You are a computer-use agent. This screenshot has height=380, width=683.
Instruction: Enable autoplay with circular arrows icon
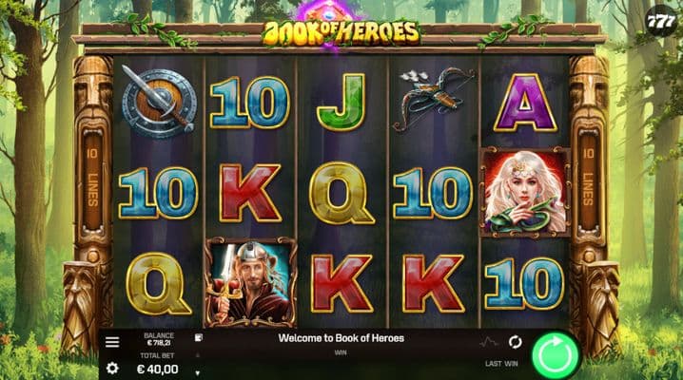[x=515, y=342]
